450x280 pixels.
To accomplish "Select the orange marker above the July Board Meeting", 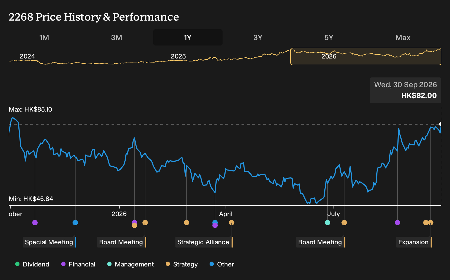I will [344, 223].
